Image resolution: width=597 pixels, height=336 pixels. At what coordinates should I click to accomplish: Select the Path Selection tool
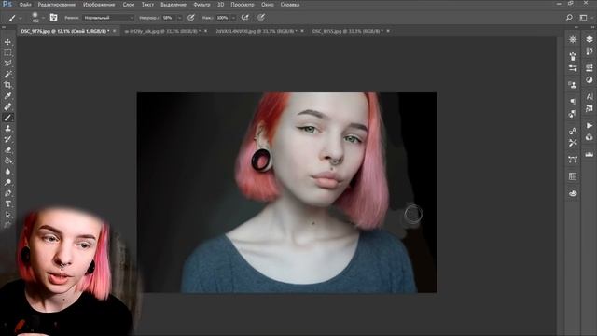(x=7, y=215)
